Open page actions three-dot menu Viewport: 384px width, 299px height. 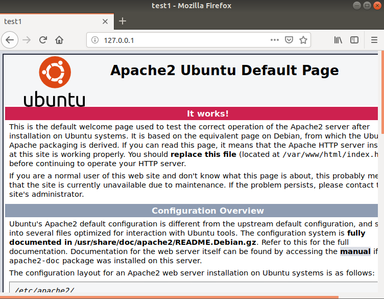pos(275,40)
